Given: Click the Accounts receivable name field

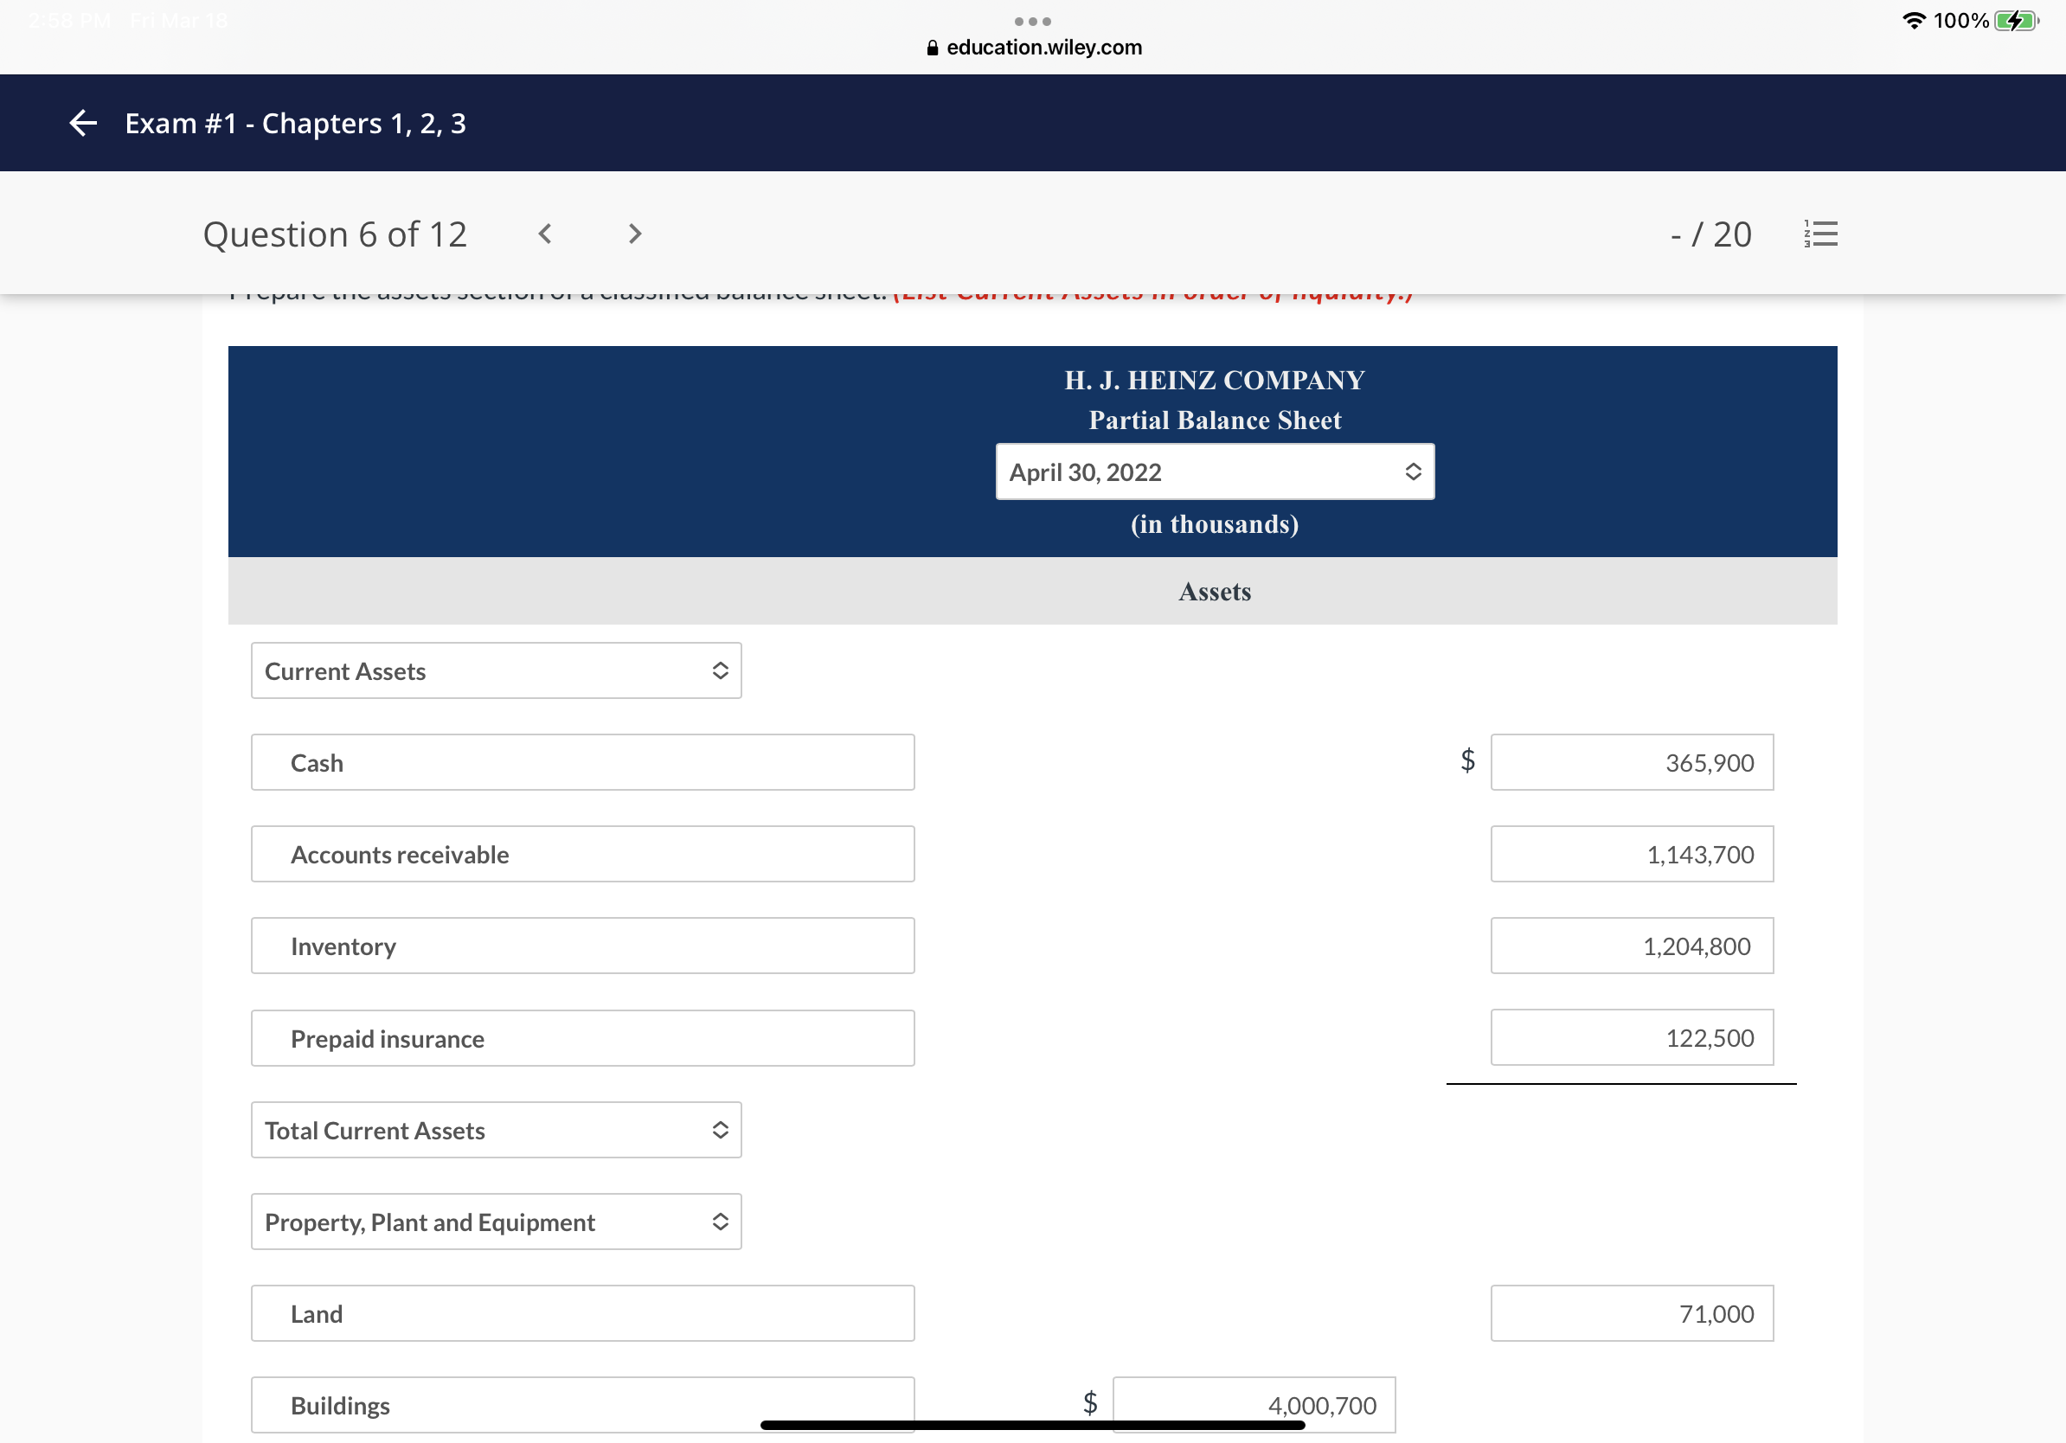Looking at the screenshot, I should 582,854.
